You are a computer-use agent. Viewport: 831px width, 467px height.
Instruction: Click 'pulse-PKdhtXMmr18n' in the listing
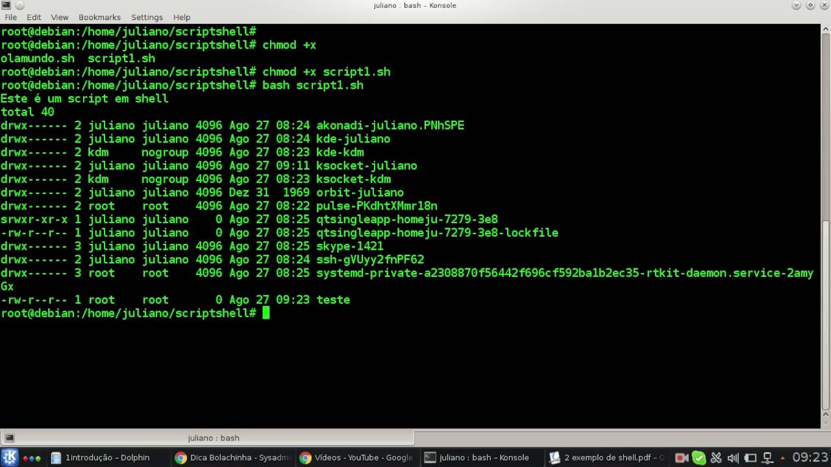click(x=377, y=206)
